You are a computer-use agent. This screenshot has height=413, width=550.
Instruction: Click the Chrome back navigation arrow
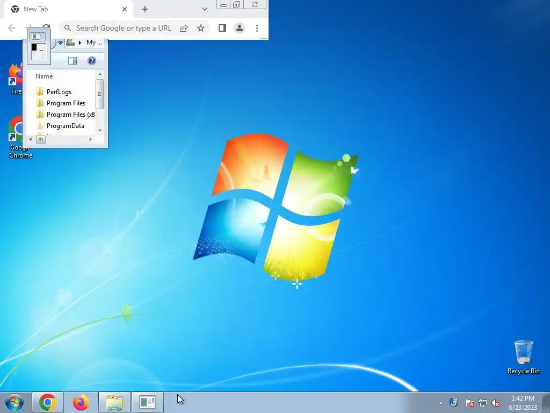12,28
